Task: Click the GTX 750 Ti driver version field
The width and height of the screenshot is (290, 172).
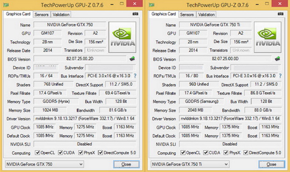Action: coord(230,119)
